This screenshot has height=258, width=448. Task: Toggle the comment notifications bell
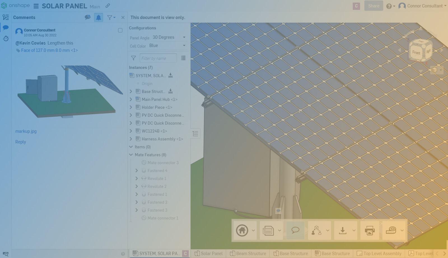[x=99, y=18]
